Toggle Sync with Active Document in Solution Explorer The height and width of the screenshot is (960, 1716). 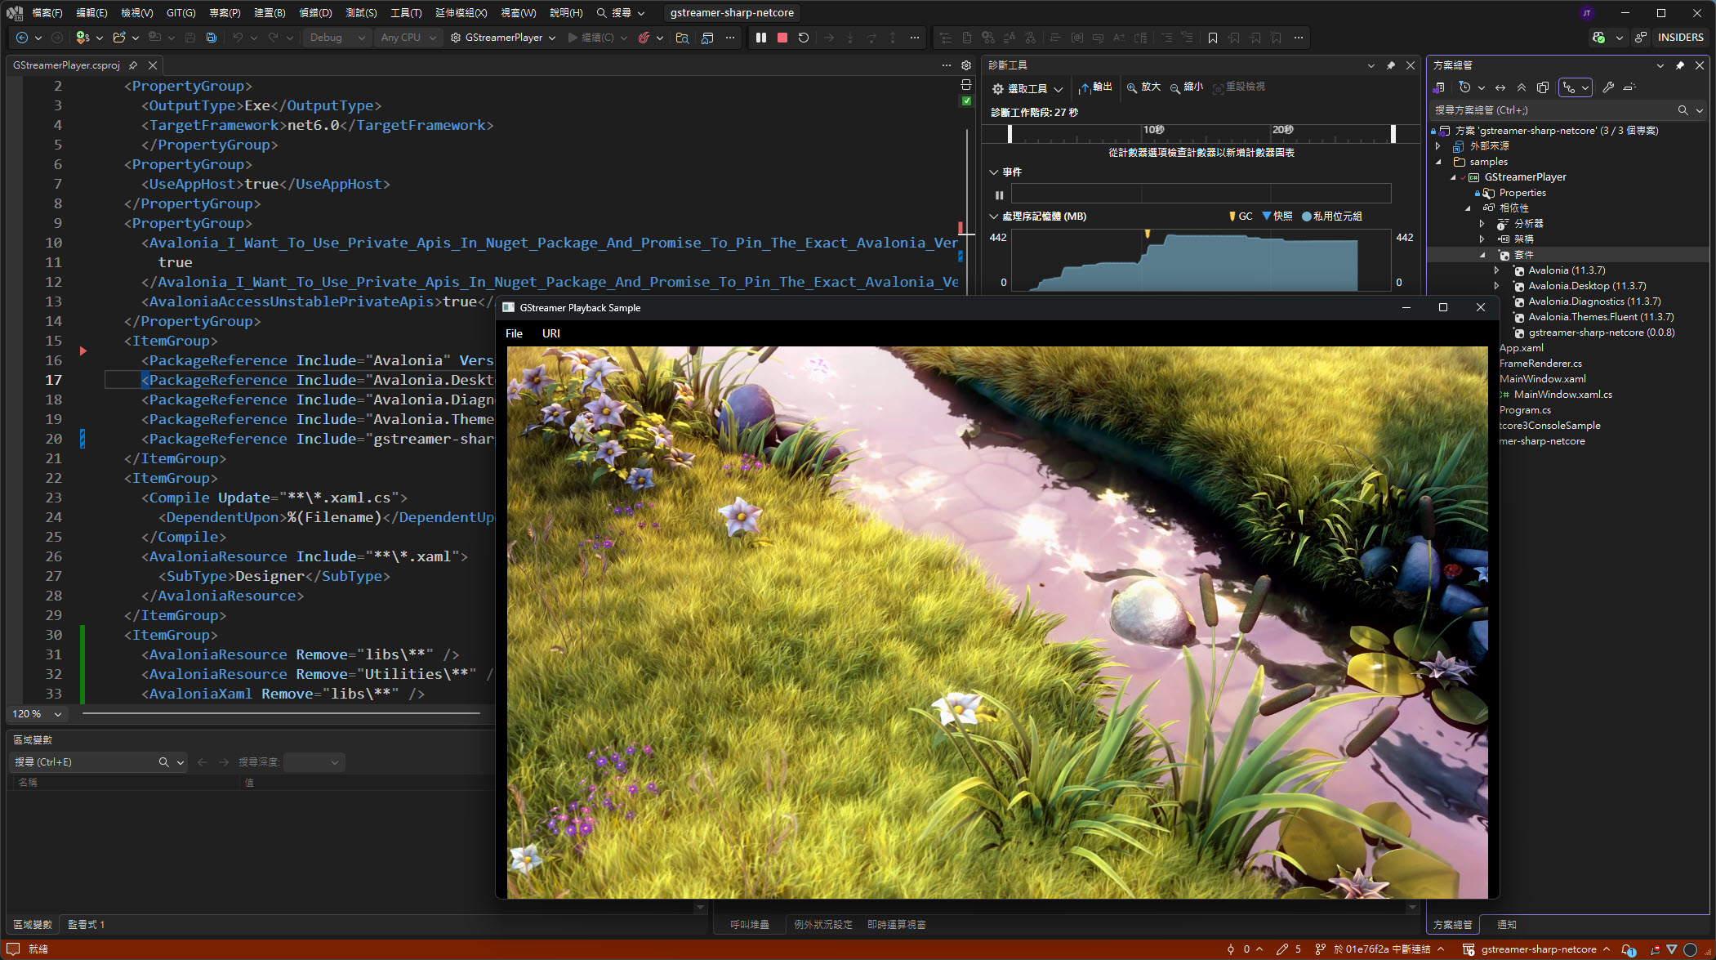pyautogui.click(x=1500, y=87)
